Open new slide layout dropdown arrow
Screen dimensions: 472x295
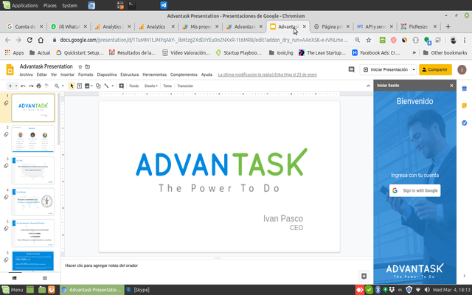pos(16,86)
